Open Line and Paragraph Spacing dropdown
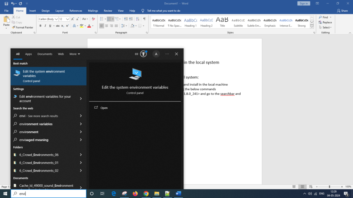The width and height of the screenshot is (353, 198). tap(124, 26)
